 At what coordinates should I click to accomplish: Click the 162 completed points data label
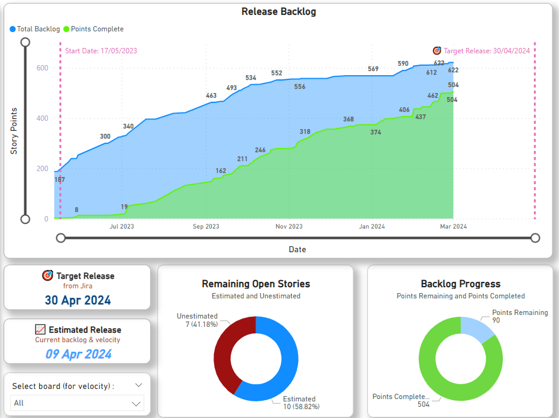(221, 171)
